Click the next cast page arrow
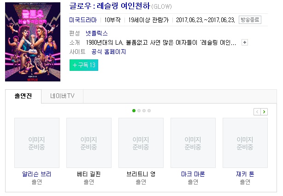283x196 pixels. pos(264,112)
